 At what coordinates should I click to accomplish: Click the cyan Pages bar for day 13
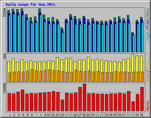[63, 42]
